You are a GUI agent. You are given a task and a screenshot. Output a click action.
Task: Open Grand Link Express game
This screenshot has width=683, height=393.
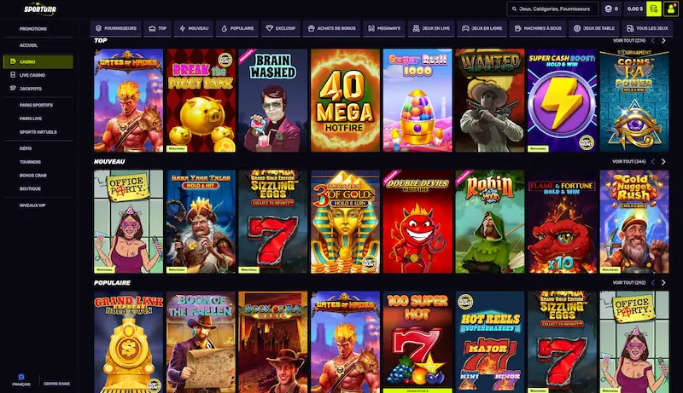(x=129, y=342)
